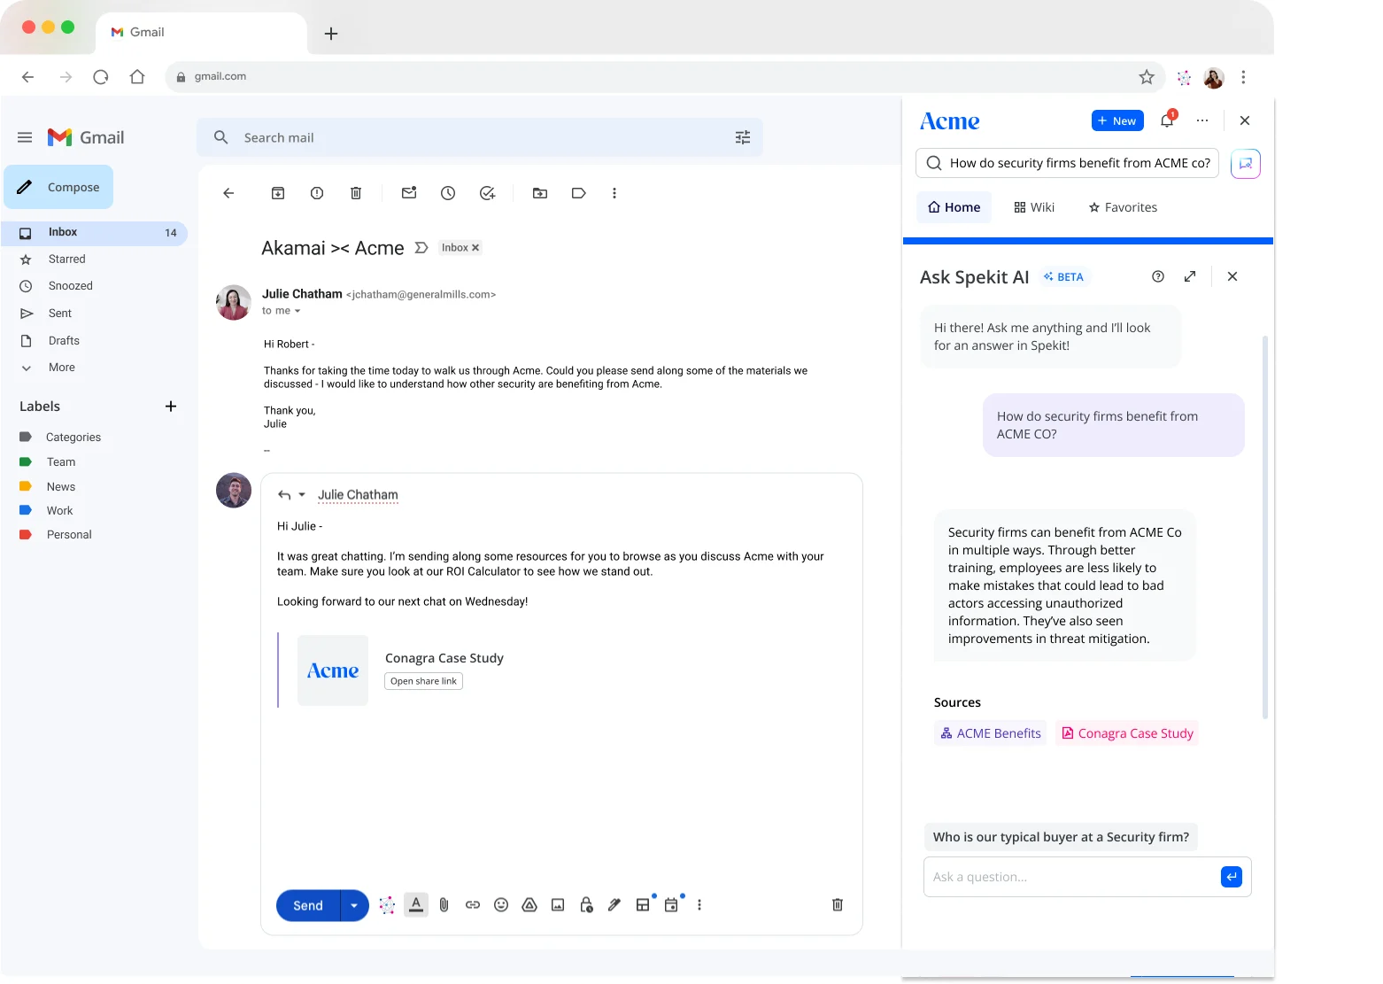This screenshot has height=984, width=1383.
Task: Open Drafts folder
Action: pos(63,341)
